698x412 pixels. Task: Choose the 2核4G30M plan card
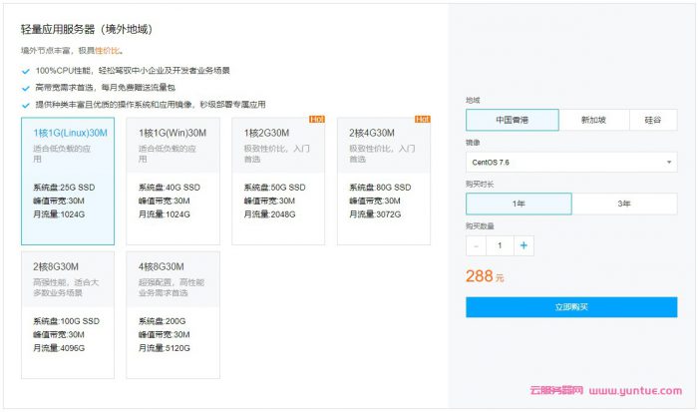383,180
